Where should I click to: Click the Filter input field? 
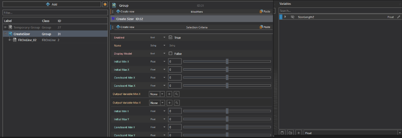coord(55,13)
